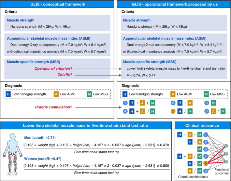Click "Muscle-specific strength (MSS)" heading in operational framework
Image resolution: width=231 pixels, height=181 pixels.
click(150, 62)
